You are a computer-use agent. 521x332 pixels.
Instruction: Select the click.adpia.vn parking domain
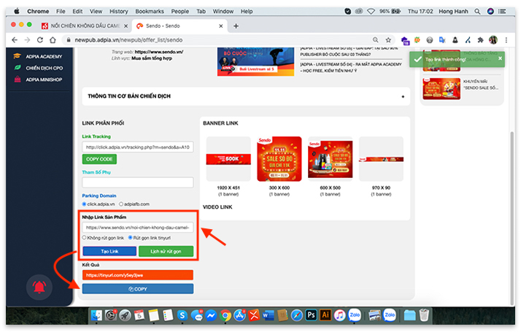click(x=84, y=204)
